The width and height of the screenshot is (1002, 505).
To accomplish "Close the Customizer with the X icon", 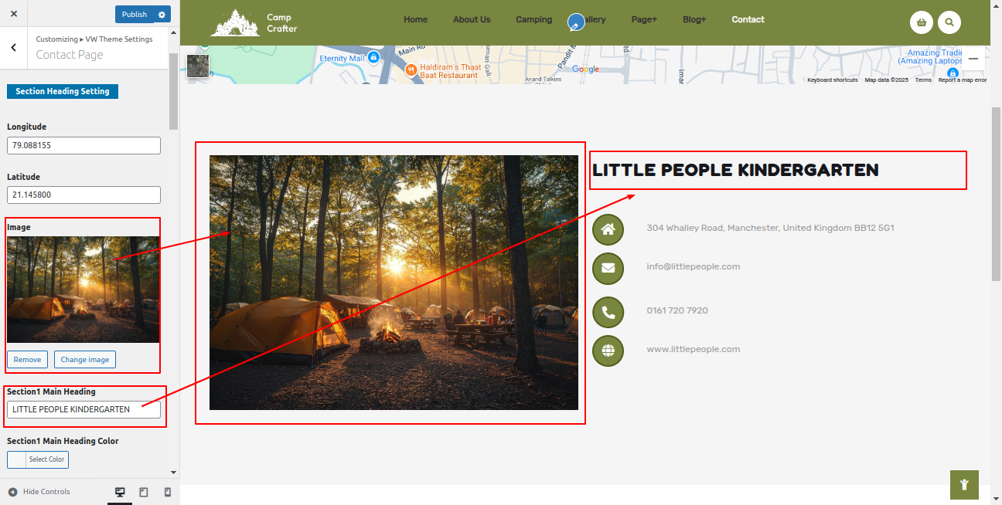I will (x=14, y=14).
